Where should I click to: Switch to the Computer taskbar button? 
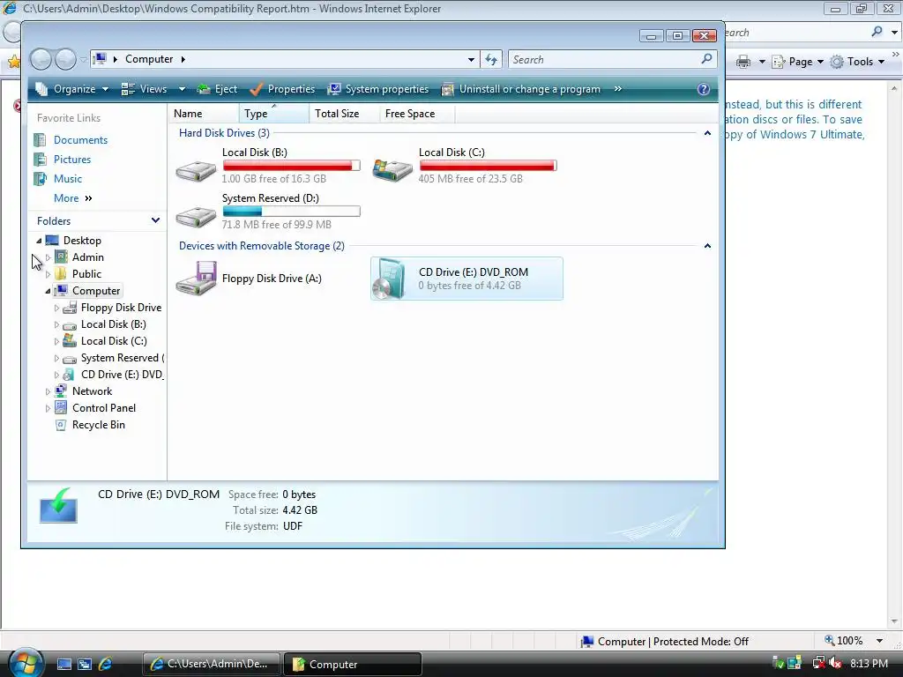[x=353, y=665]
